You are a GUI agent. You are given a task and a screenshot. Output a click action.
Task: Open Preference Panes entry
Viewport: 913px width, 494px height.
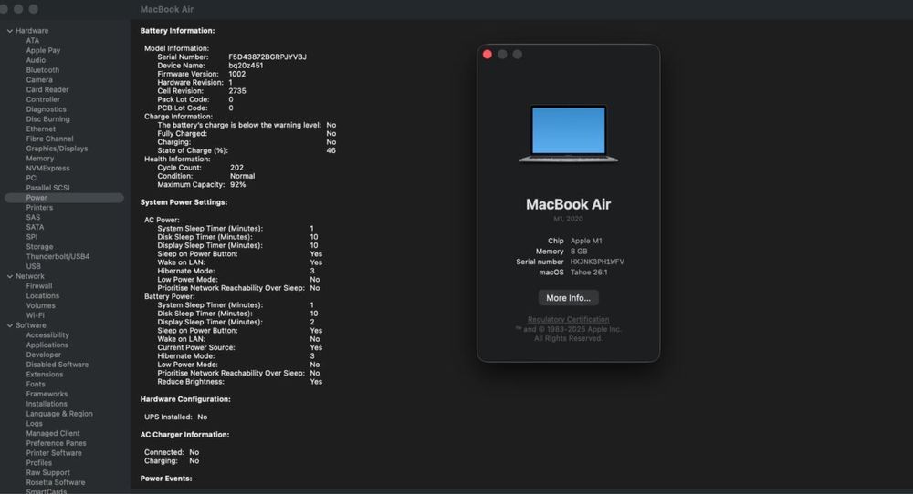pos(56,444)
